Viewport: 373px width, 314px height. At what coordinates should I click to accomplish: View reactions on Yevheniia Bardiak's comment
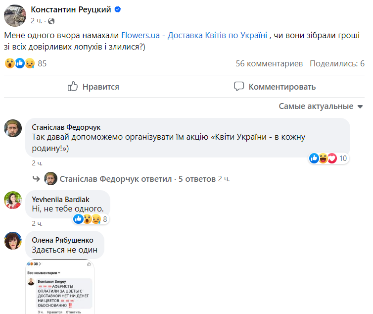[x=90, y=218]
